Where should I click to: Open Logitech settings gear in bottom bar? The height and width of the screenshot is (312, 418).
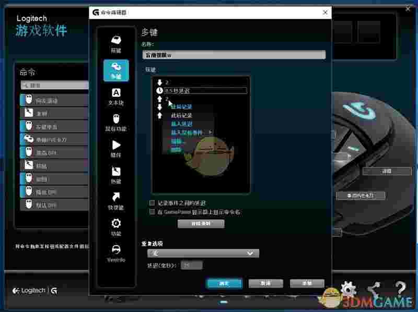coord(348,289)
